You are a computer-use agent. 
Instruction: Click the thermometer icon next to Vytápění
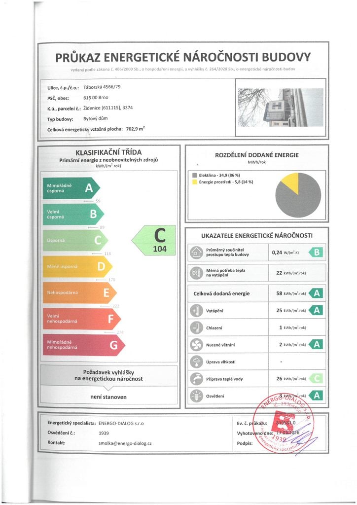point(196,310)
